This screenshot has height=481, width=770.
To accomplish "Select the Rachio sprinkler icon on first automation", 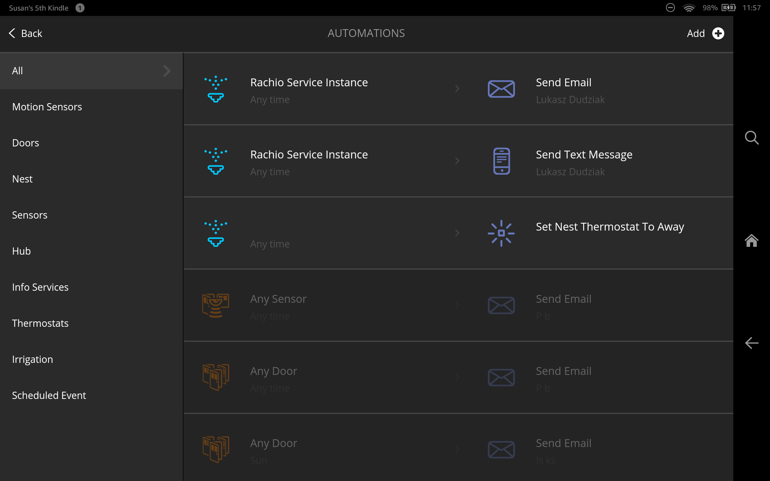I will [x=216, y=89].
